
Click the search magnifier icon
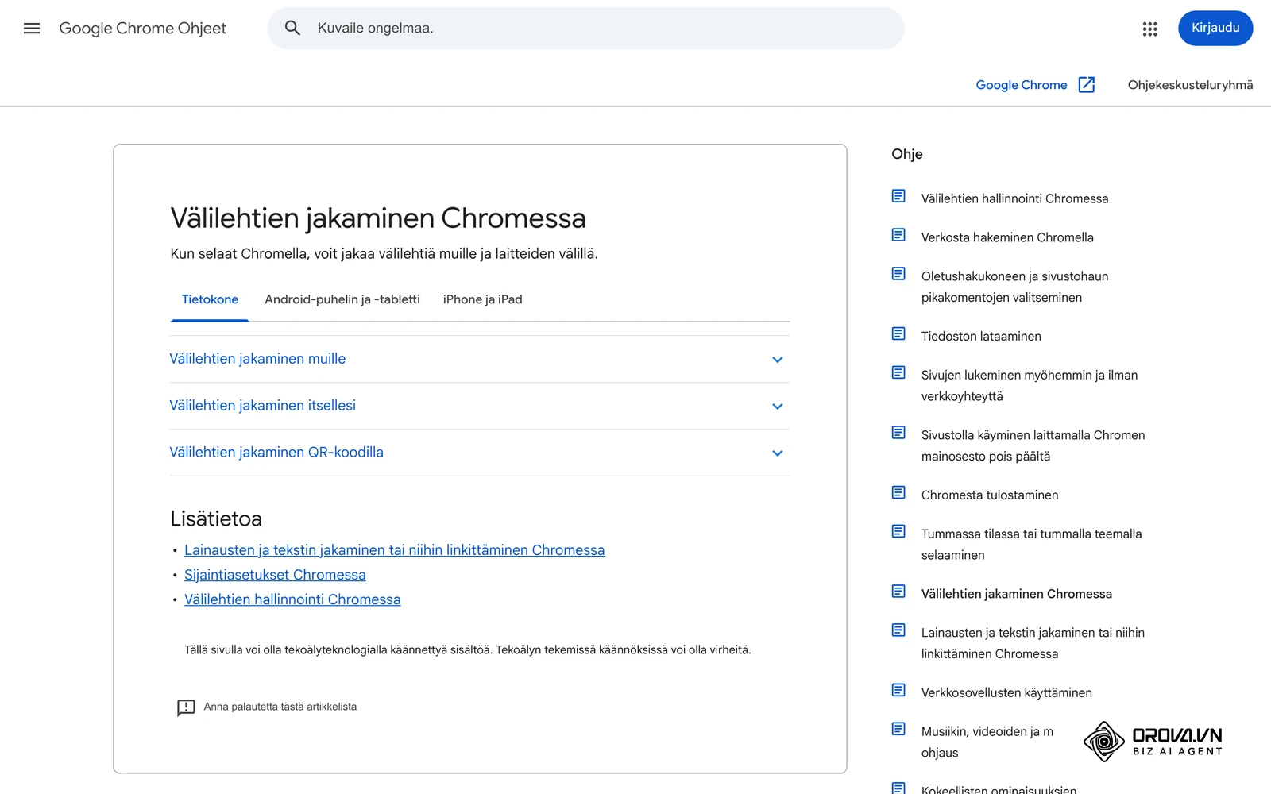(x=292, y=29)
